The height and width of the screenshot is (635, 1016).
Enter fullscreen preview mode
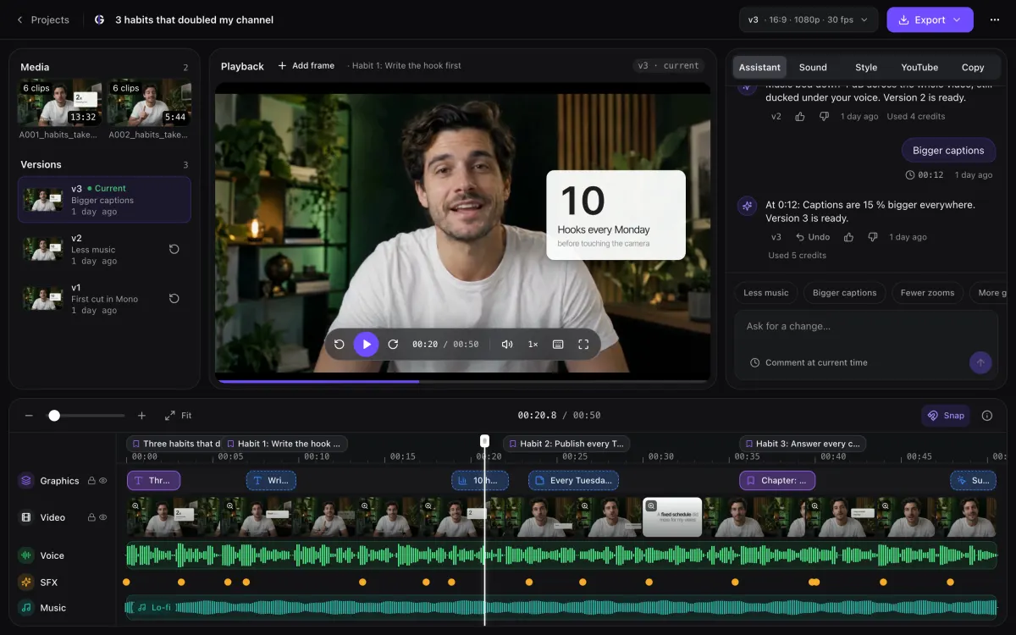coord(583,345)
